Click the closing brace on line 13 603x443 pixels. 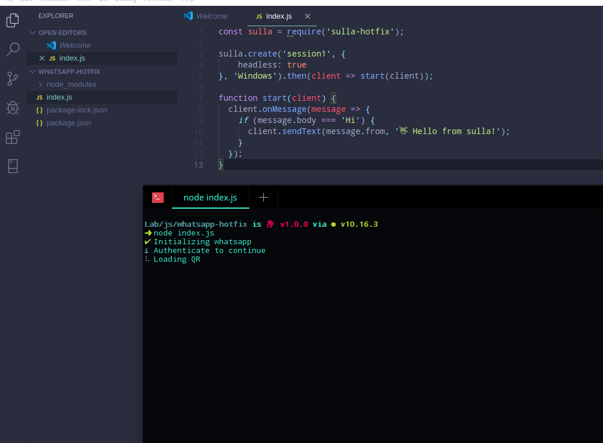point(221,165)
